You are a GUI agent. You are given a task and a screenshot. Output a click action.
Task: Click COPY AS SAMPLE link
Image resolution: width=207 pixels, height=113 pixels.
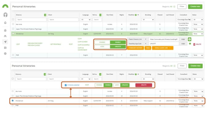tap(83, 45)
